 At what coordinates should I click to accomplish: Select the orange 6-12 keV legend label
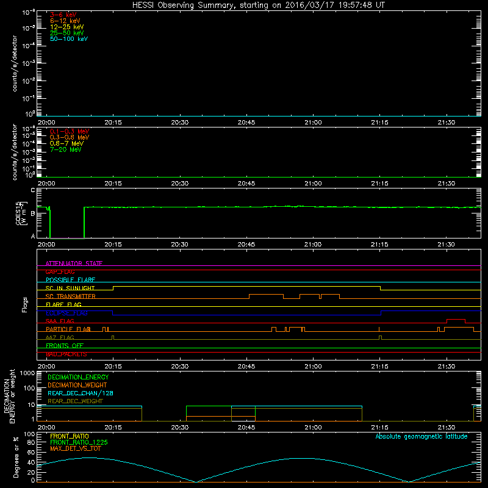pos(65,21)
